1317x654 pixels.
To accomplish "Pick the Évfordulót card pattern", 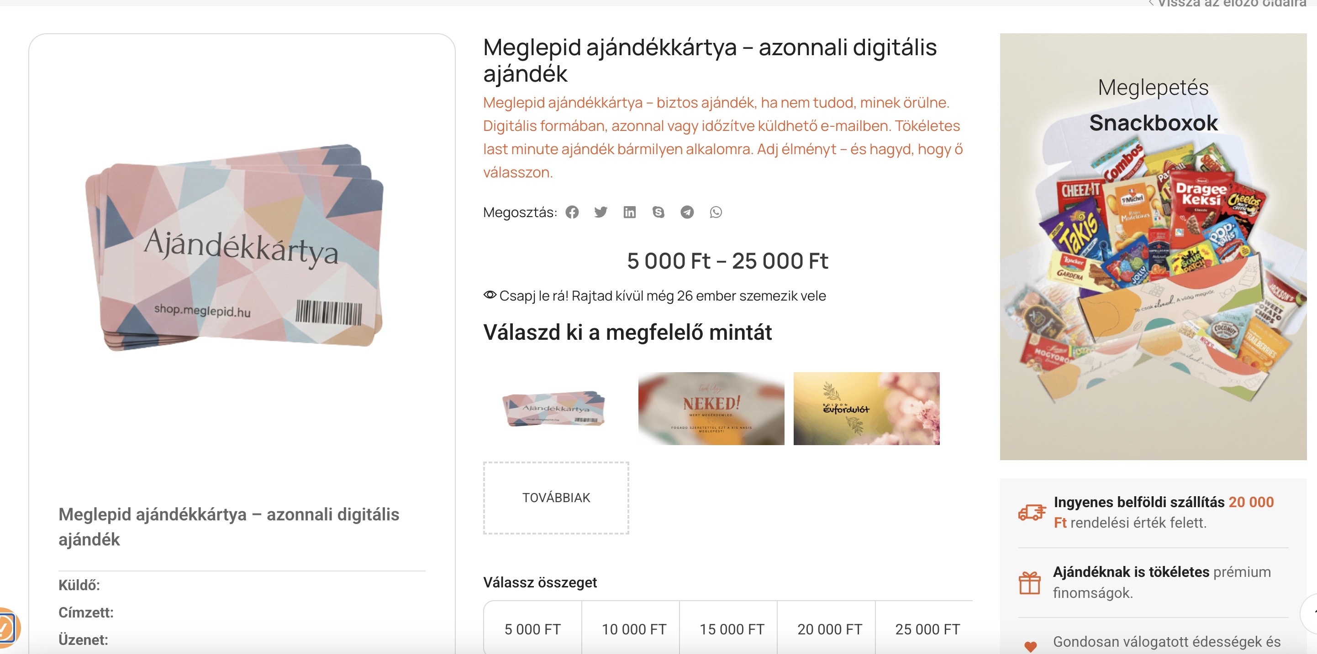I will tap(867, 409).
